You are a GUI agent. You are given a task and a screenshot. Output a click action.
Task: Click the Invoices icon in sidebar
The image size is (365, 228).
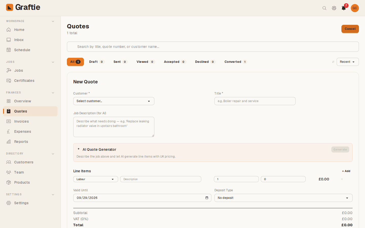pyautogui.click(x=9, y=121)
